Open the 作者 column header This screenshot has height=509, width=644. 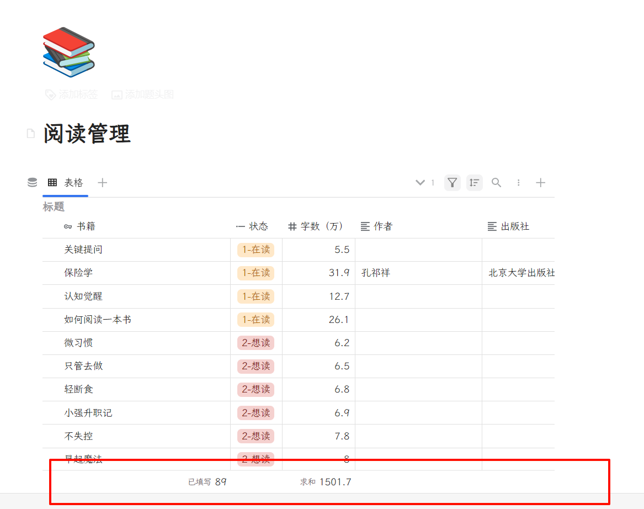418,226
